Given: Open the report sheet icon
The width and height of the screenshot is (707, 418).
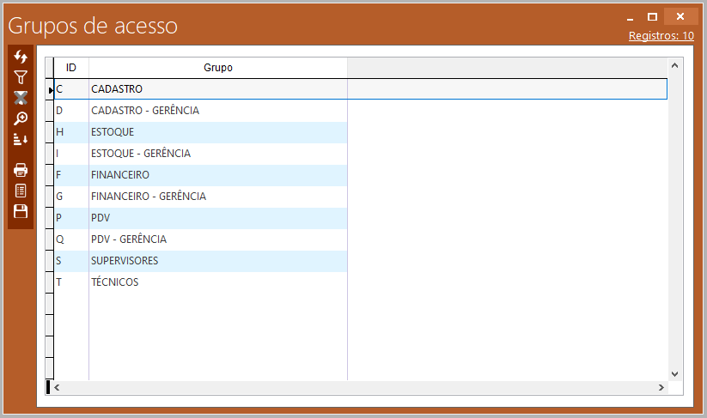Looking at the screenshot, I should coord(21,191).
